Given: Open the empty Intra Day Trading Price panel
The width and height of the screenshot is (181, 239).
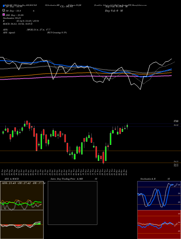Looking at the screenshot, I should 72,203.
